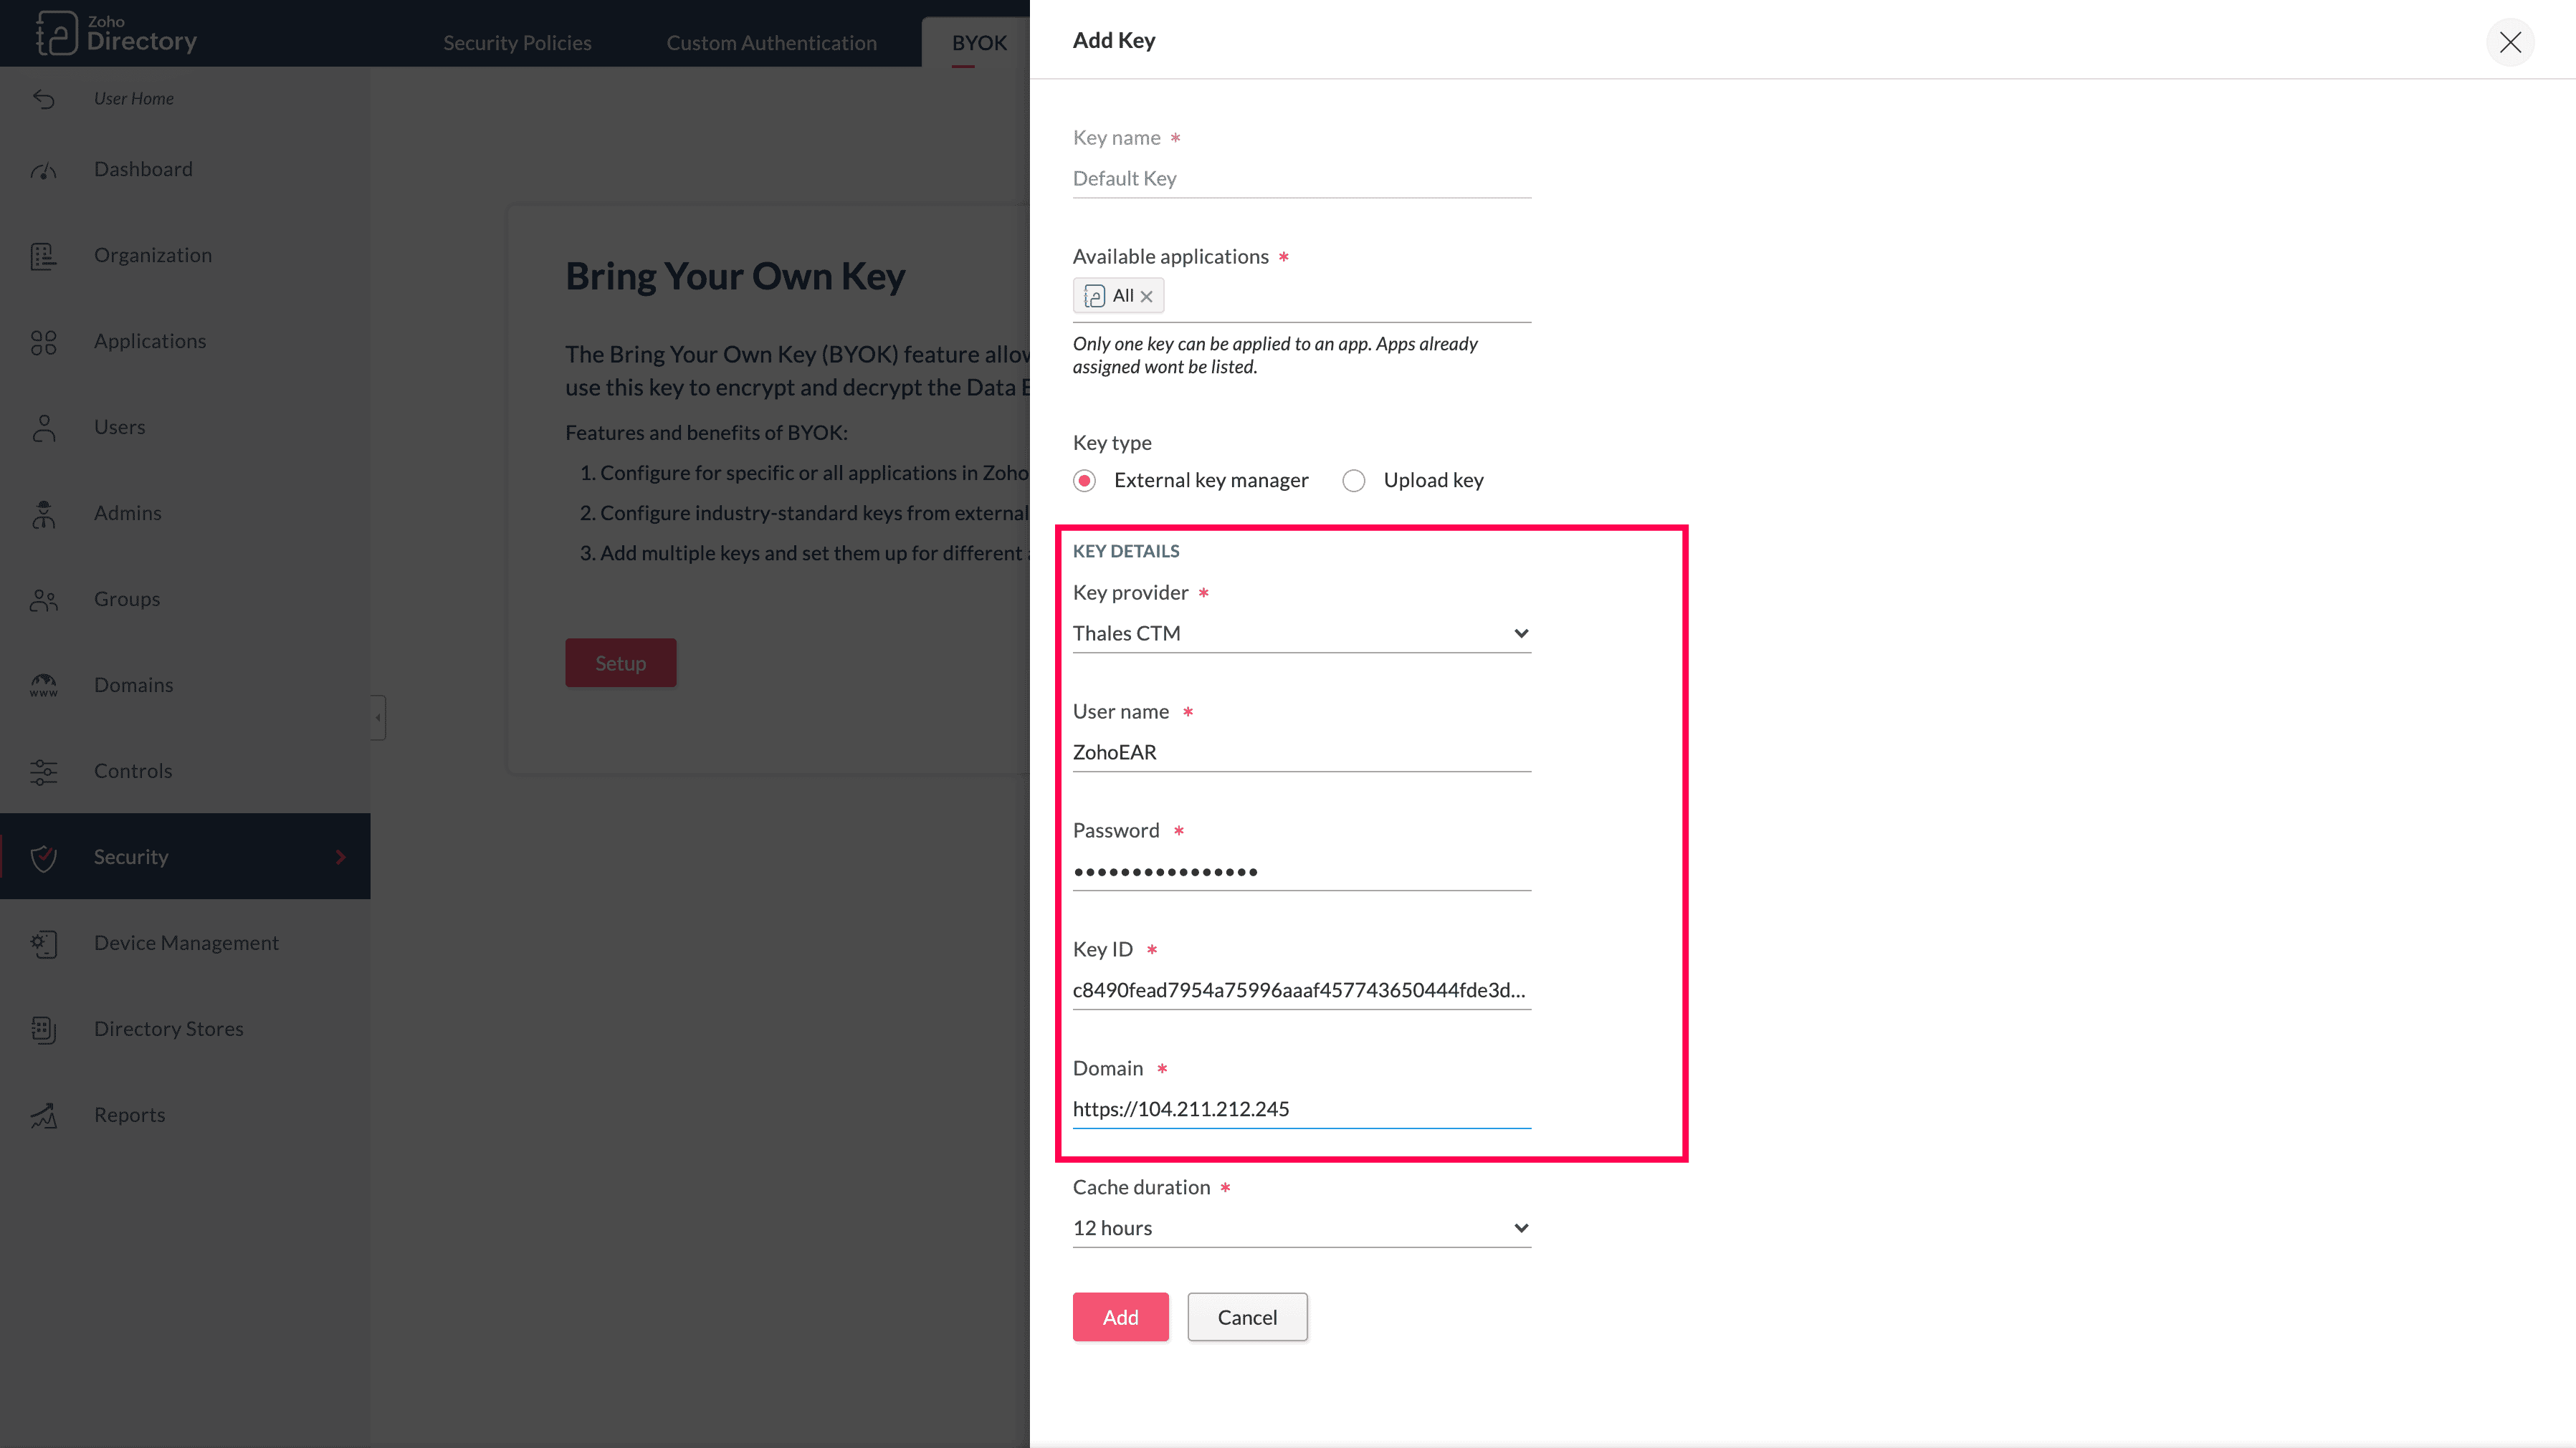
Task: Expand the Security menu arrow
Action: click(x=341, y=858)
